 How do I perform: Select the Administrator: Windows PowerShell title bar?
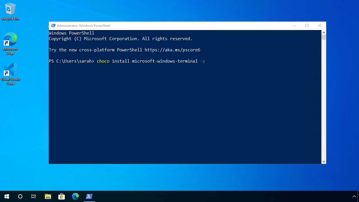[x=168, y=26]
